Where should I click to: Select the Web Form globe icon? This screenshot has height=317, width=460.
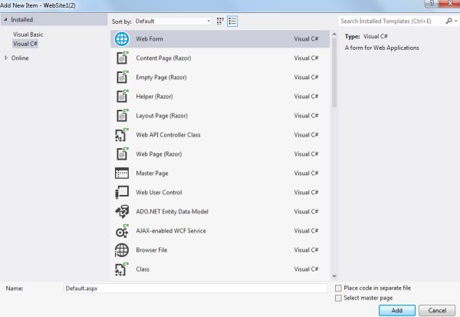click(122, 39)
